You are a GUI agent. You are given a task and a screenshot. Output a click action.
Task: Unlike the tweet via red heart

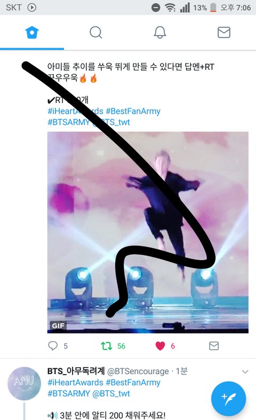pyautogui.click(x=161, y=346)
